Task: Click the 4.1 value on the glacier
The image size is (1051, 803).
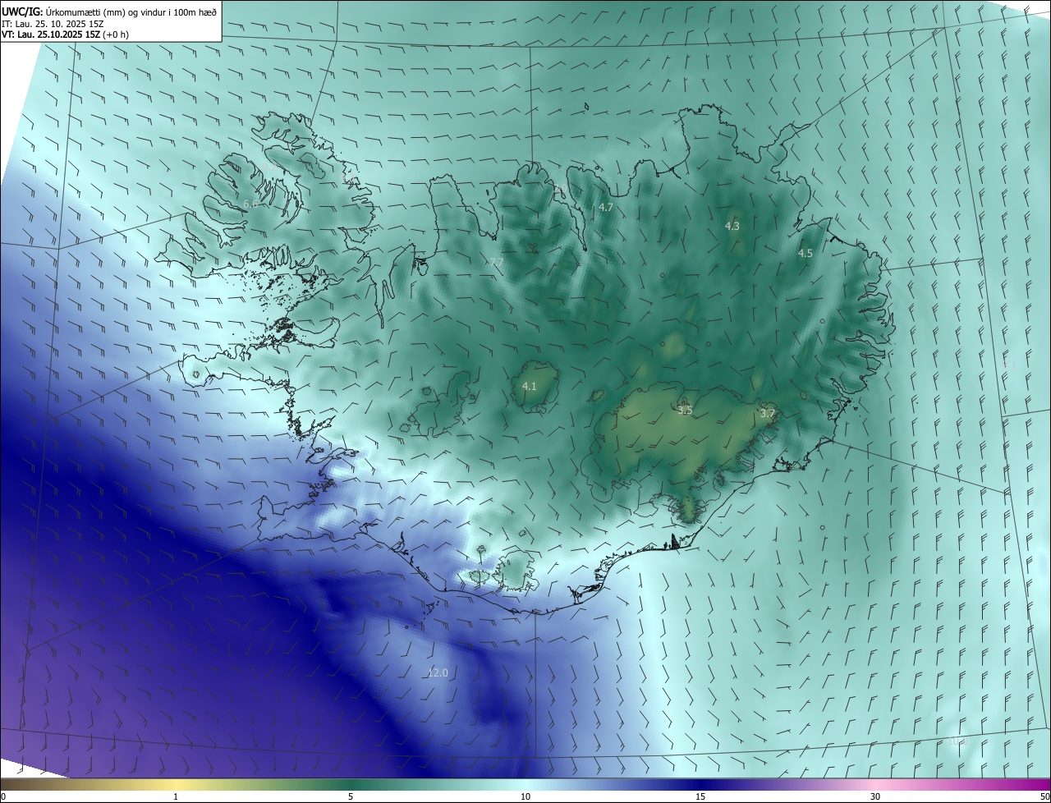Action: [530, 386]
